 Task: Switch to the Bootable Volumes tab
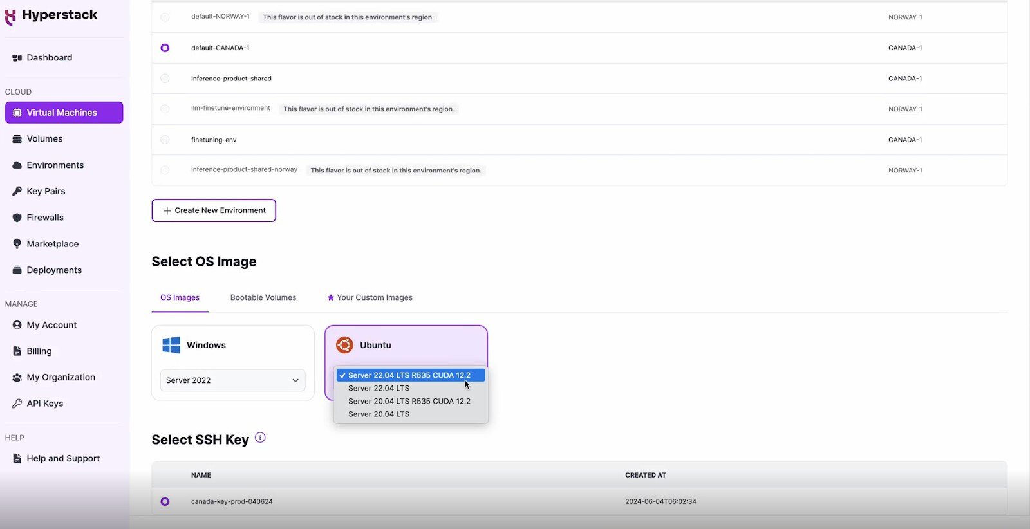[x=263, y=297]
